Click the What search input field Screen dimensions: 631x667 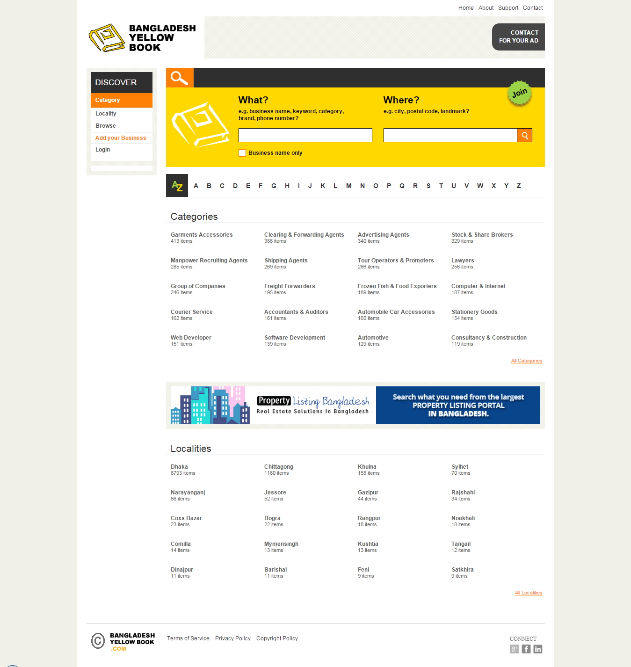pos(305,135)
